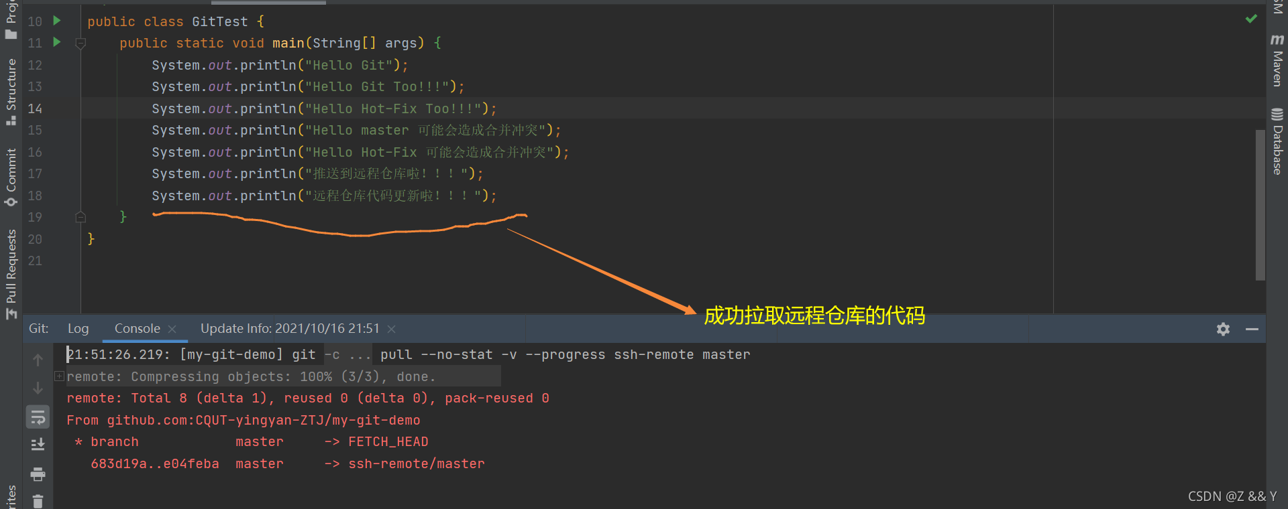Select the Git Console tab
The image size is (1288, 509).
[137, 329]
